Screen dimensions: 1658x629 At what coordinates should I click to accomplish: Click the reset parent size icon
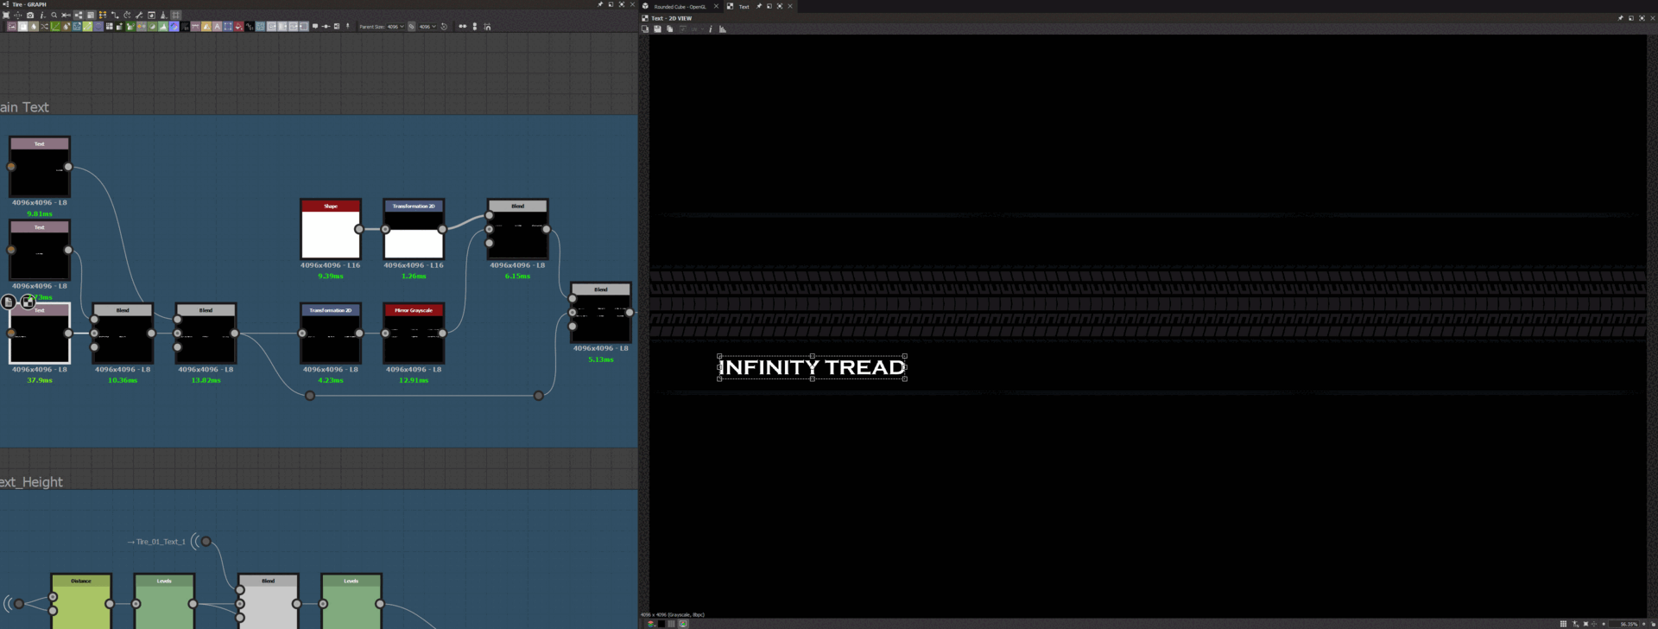point(444,27)
